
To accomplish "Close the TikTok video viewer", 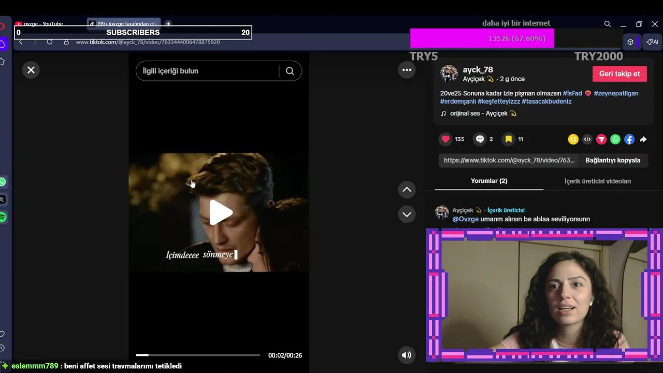I will [31, 70].
